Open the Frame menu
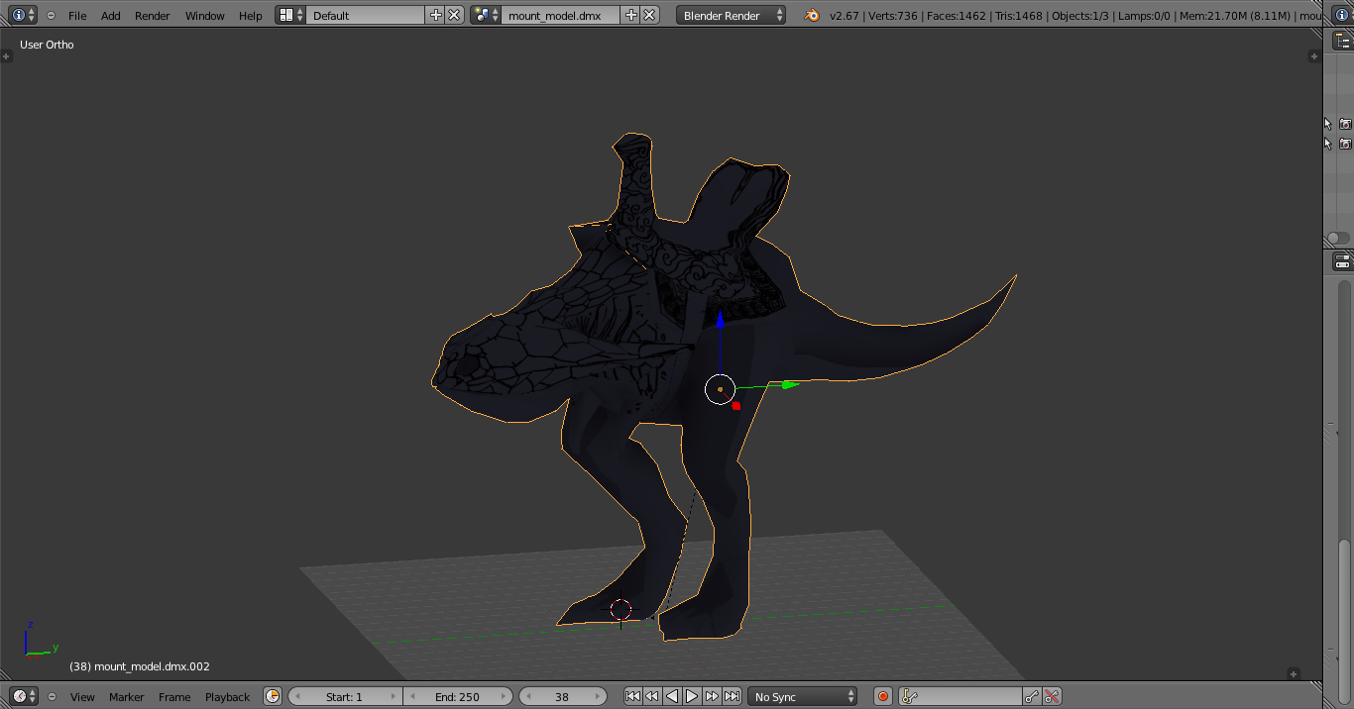This screenshot has height=709, width=1354. tap(174, 697)
